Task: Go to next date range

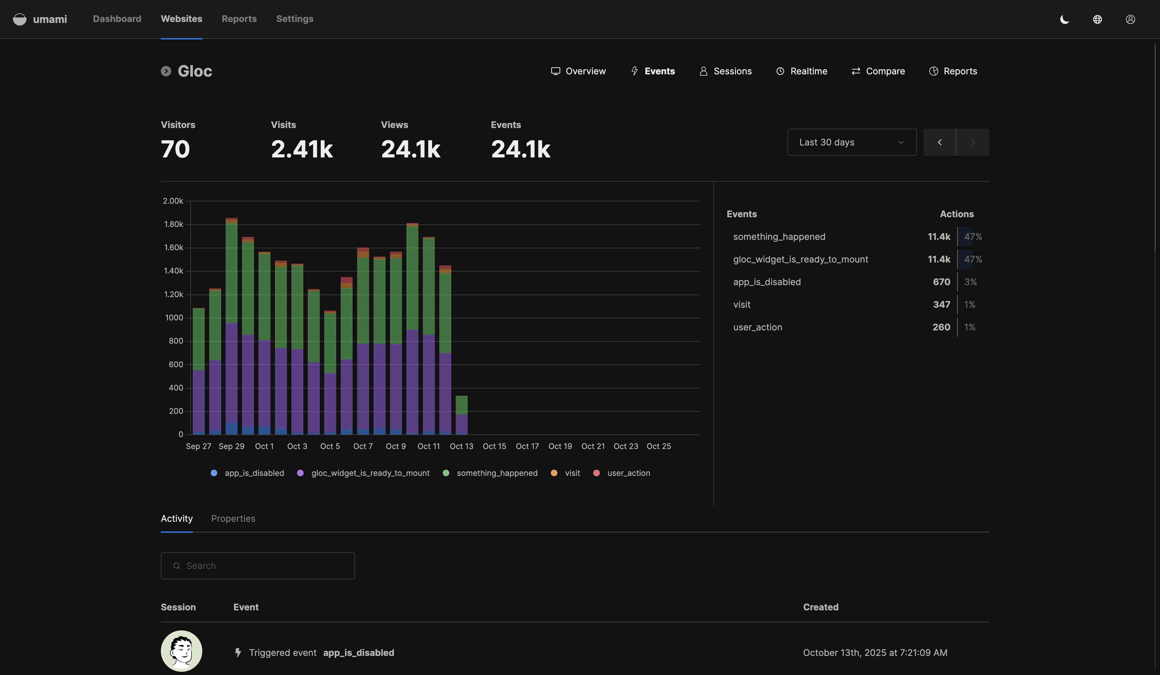Action: (972, 143)
